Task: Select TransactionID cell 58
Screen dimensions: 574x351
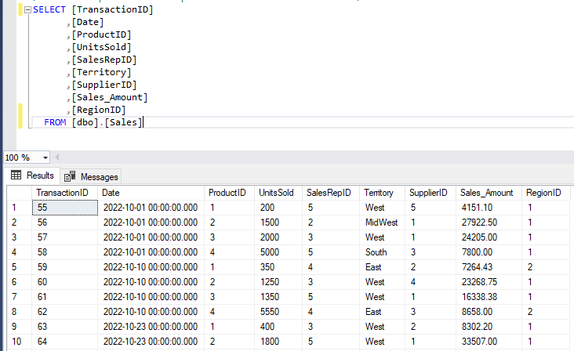Action: 65,252
